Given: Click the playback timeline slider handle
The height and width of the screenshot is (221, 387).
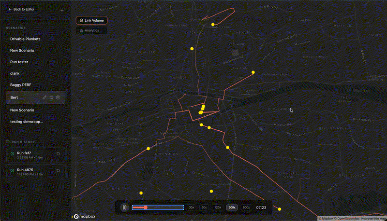Looking at the screenshot, I should [146, 207].
